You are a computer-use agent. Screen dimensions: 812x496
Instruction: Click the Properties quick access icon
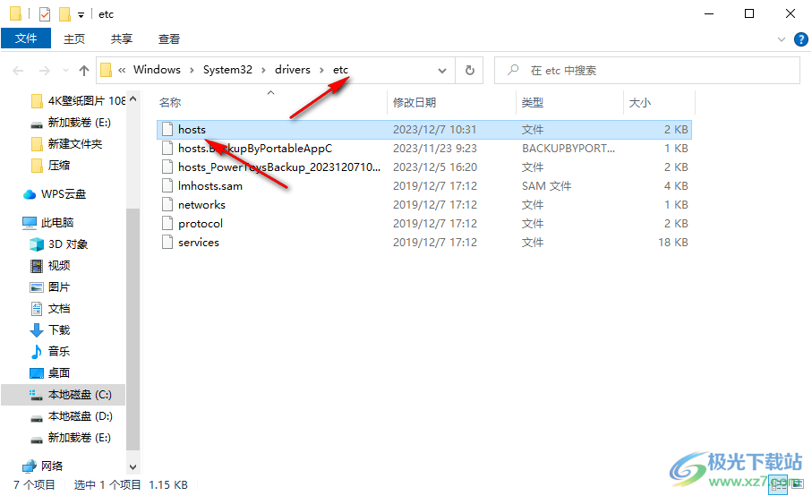pos(45,14)
